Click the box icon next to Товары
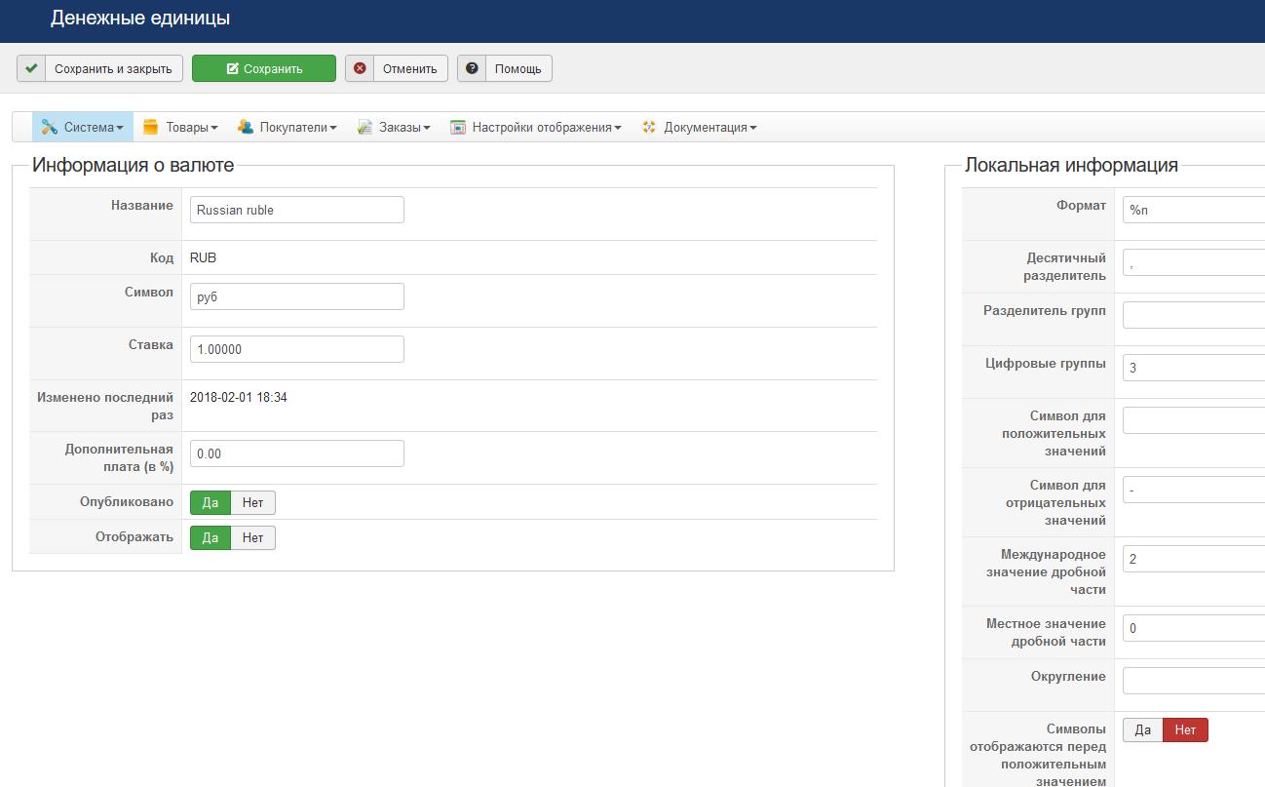 (150, 127)
